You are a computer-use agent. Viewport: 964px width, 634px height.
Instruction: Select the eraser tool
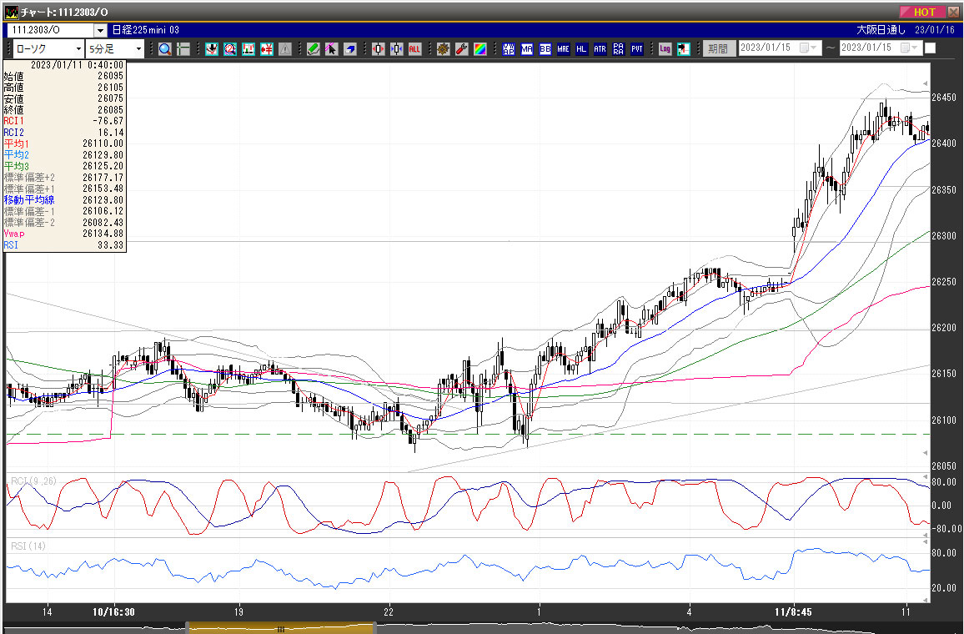coord(349,49)
